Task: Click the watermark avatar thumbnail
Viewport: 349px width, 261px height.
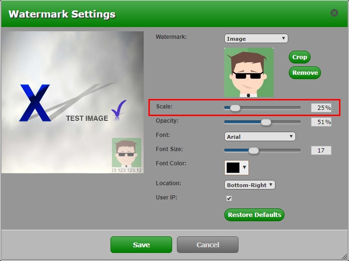Action: tap(248, 72)
